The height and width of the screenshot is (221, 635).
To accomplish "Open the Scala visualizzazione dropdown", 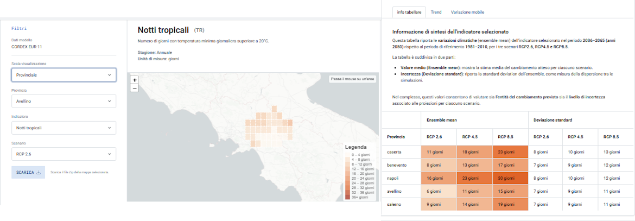I will 63,74.
